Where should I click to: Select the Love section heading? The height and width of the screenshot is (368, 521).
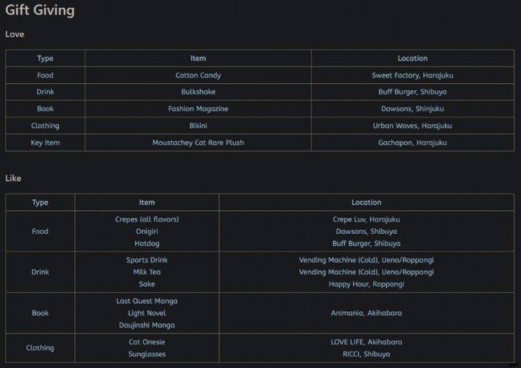click(x=14, y=34)
